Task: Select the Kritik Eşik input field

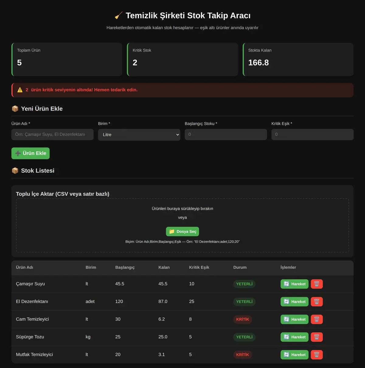Action: 312,135
